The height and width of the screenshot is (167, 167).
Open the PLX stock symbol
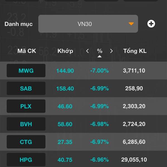tap(26, 106)
